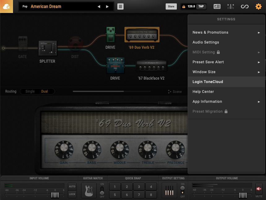The image size is (266, 200).
Task: Click the Pop category label
Action: (x=25, y=6)
